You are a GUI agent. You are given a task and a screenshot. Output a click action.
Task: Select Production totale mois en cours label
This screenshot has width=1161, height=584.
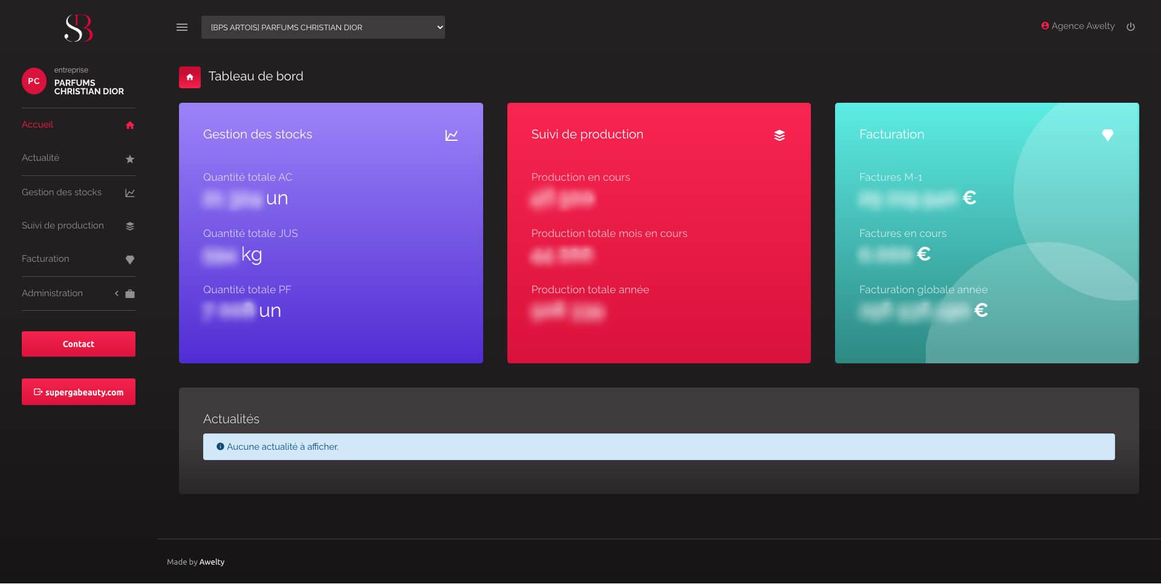point(610,233)
